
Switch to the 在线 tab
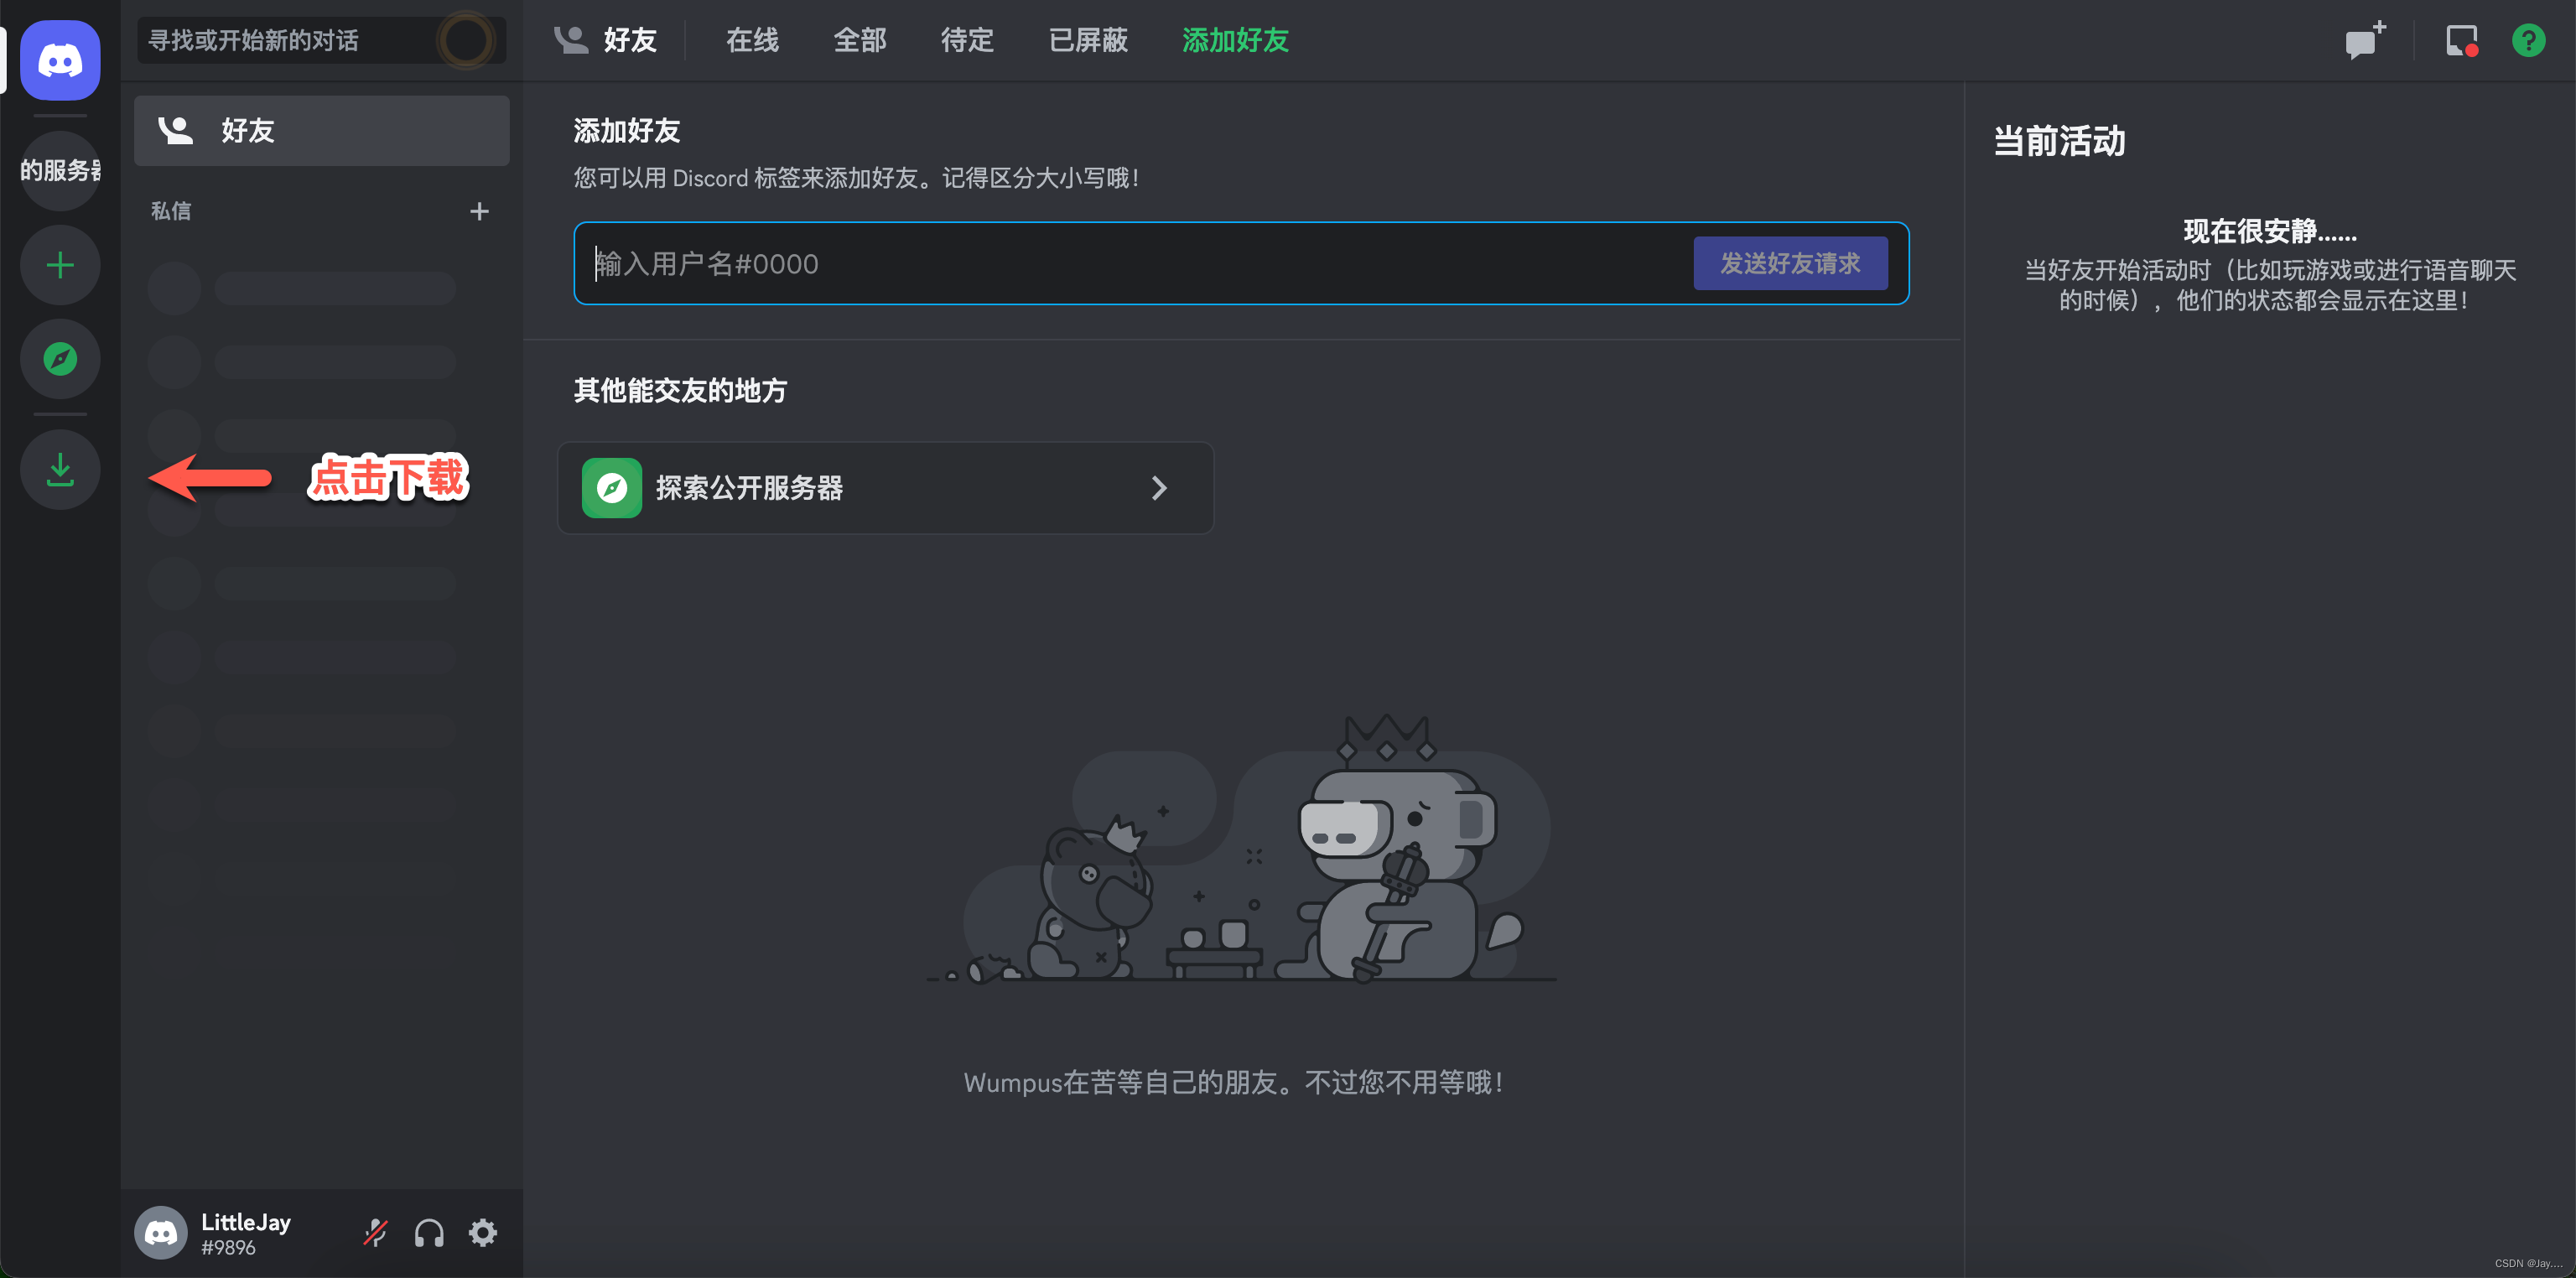752,40
